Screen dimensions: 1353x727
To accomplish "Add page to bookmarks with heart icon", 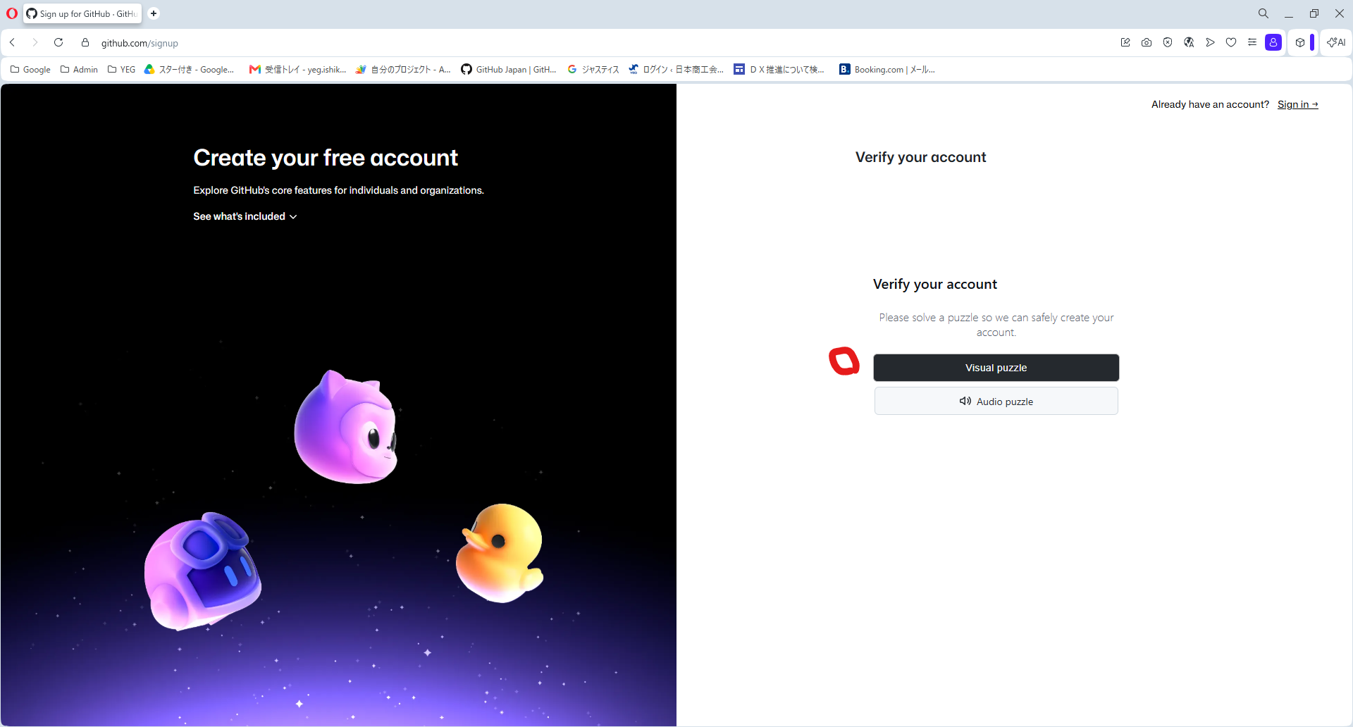I will pyautogui.click(x=1231, y=43).
